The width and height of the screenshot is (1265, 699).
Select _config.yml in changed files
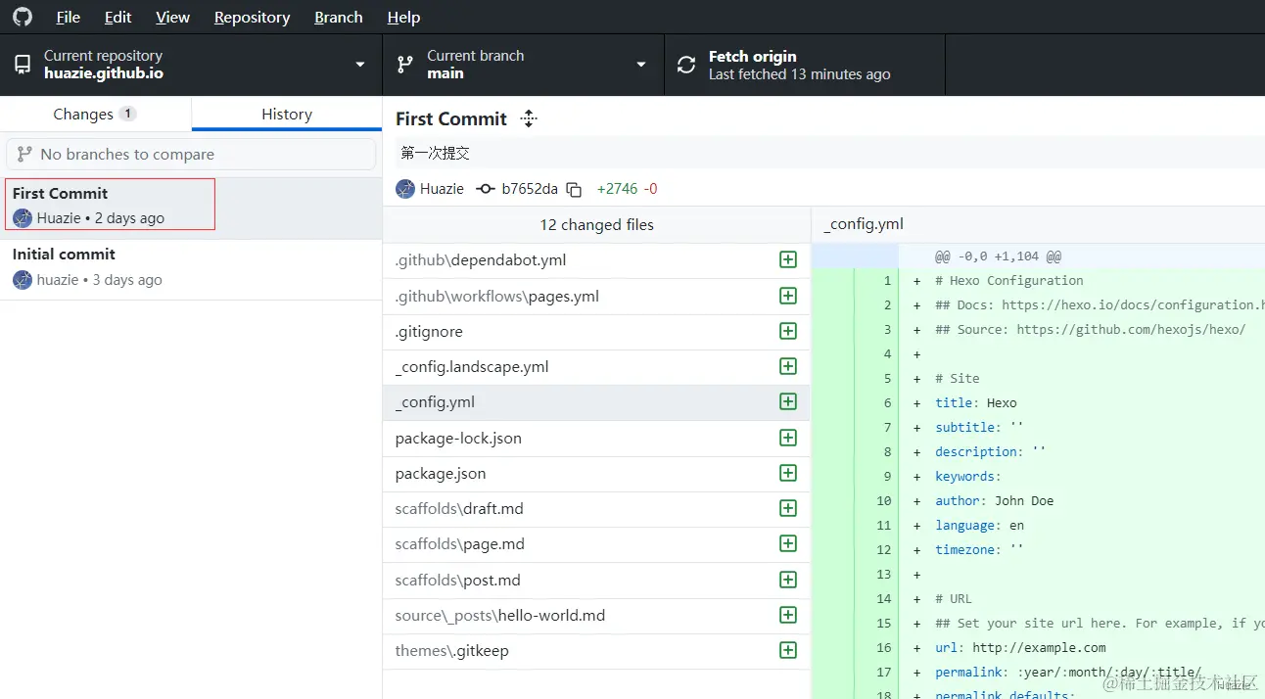pos(596,401)
